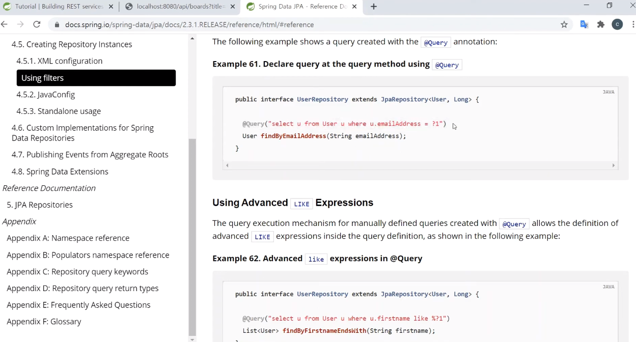This screenshot has height=342, width=636.
Task: Click Example 61 code block right scroll arrow
Action: click(614, 165)
